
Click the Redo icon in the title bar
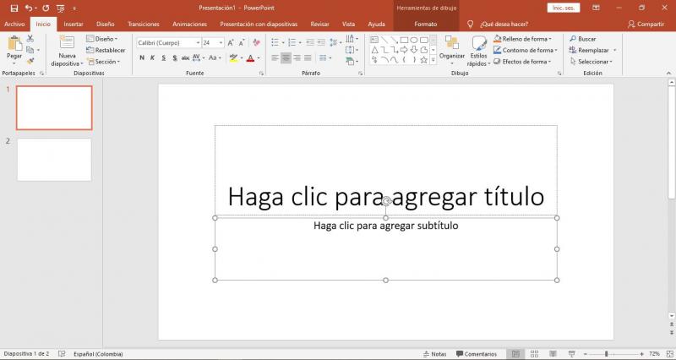point(46,8)
